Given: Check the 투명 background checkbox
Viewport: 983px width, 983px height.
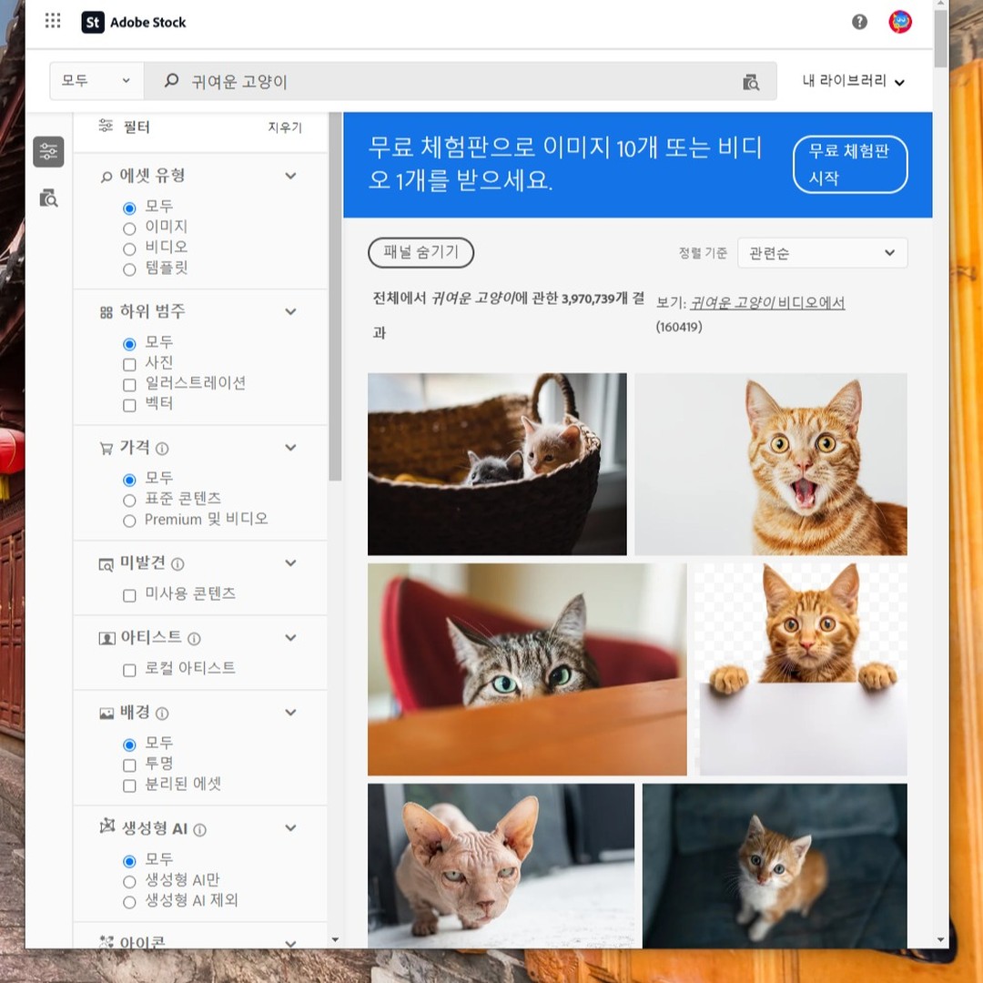Looking at the screenshot, I should coord(129,765).
